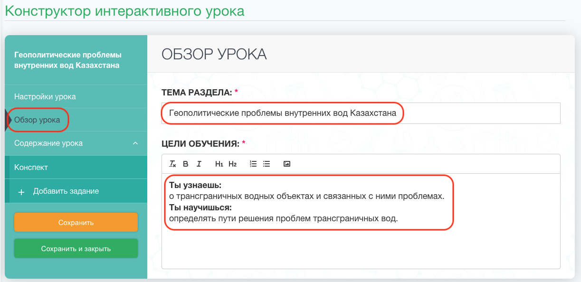Collapse the Содержание урока section chevron
Screen dimensions: 581x282
point(135,143)
